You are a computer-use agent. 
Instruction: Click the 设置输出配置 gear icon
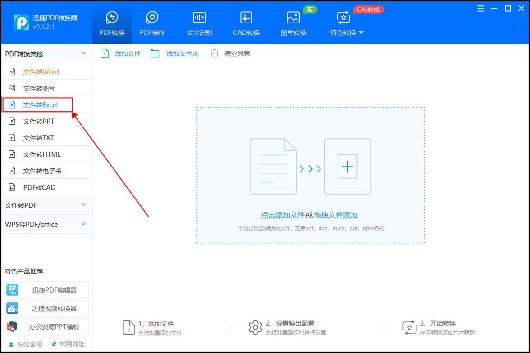pyautogui.click(x=255, y=327)
